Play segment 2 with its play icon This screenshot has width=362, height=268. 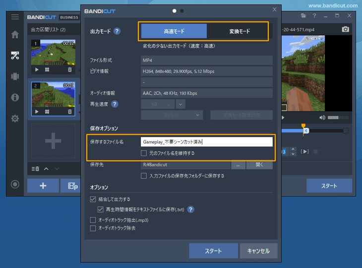[x=37, y=112]
